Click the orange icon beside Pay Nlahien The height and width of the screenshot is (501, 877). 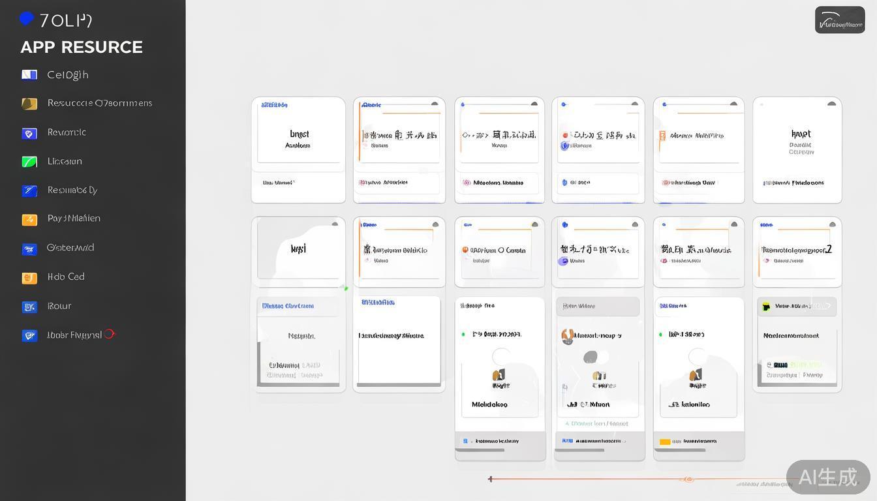(x=29, y=220)
